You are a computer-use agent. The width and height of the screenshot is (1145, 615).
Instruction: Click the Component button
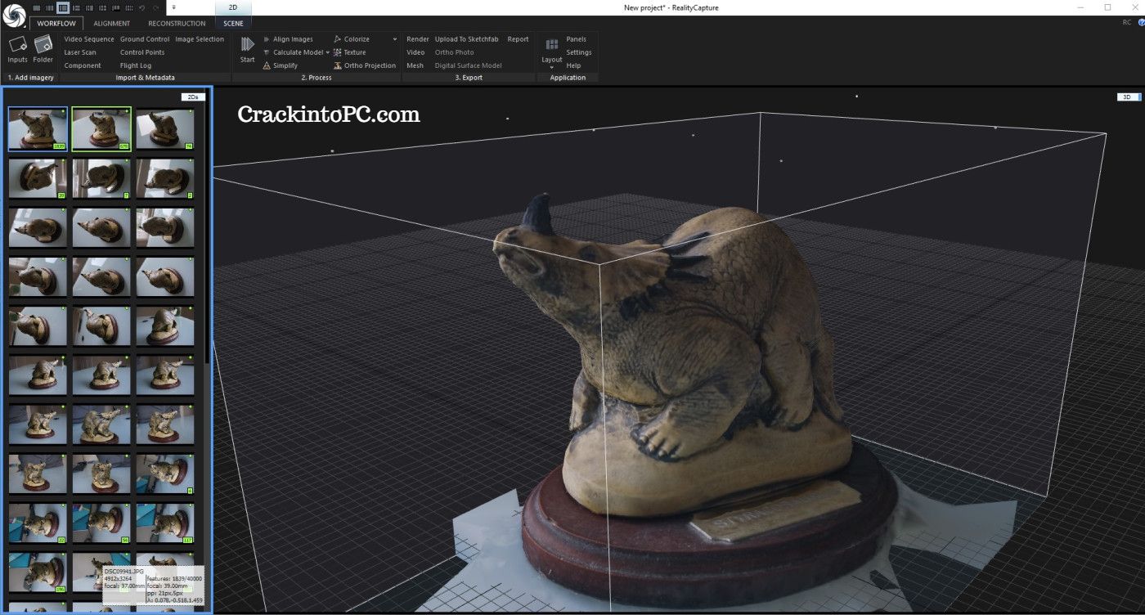[x=83, y=65]
